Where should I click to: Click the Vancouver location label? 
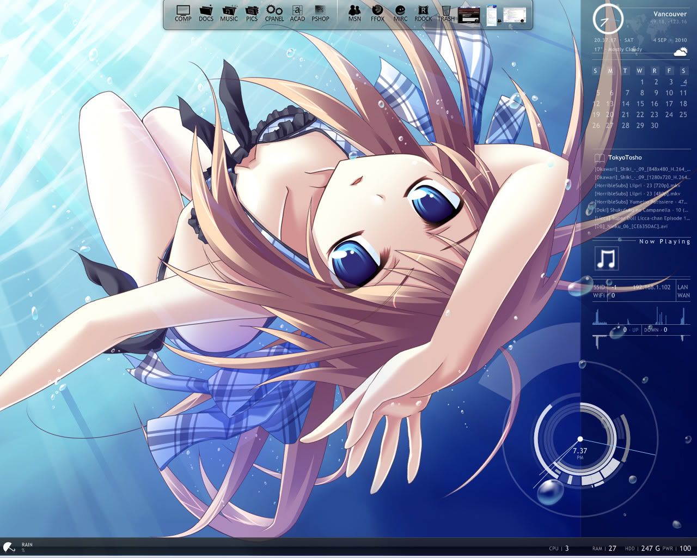pos(670,14)
